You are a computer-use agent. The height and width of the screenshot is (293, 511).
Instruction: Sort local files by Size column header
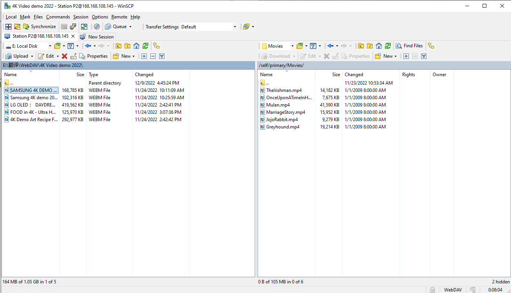[x=73, y=75]
